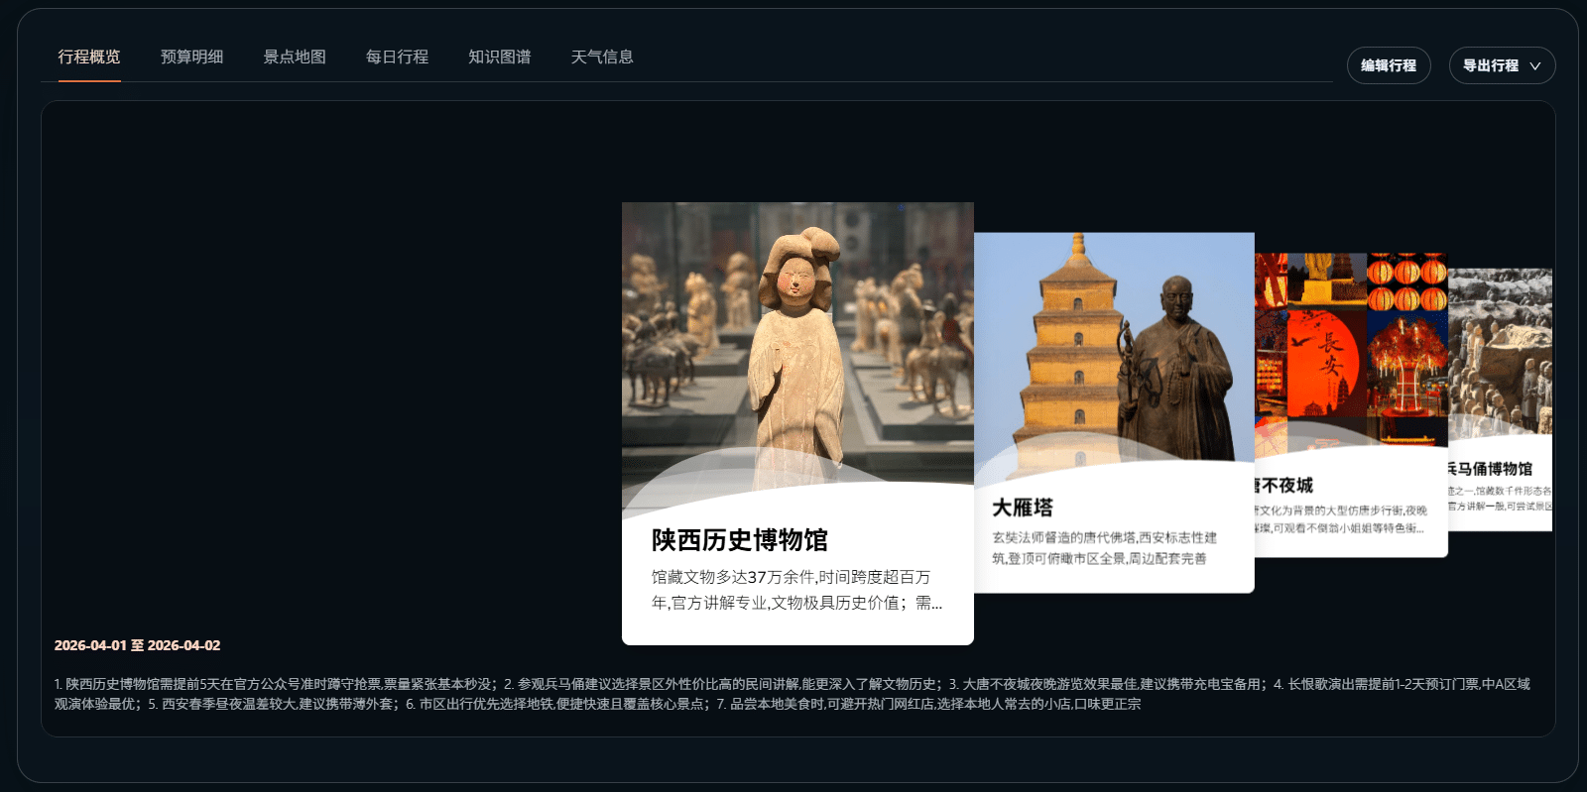This screenshot has width=1587, height=792.
Task: Open the 预算明细 tab
Action: (x=191, y=57)
